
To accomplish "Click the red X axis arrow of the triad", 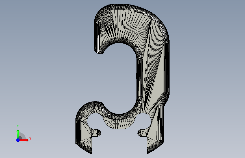I will [x=24, y=140].
